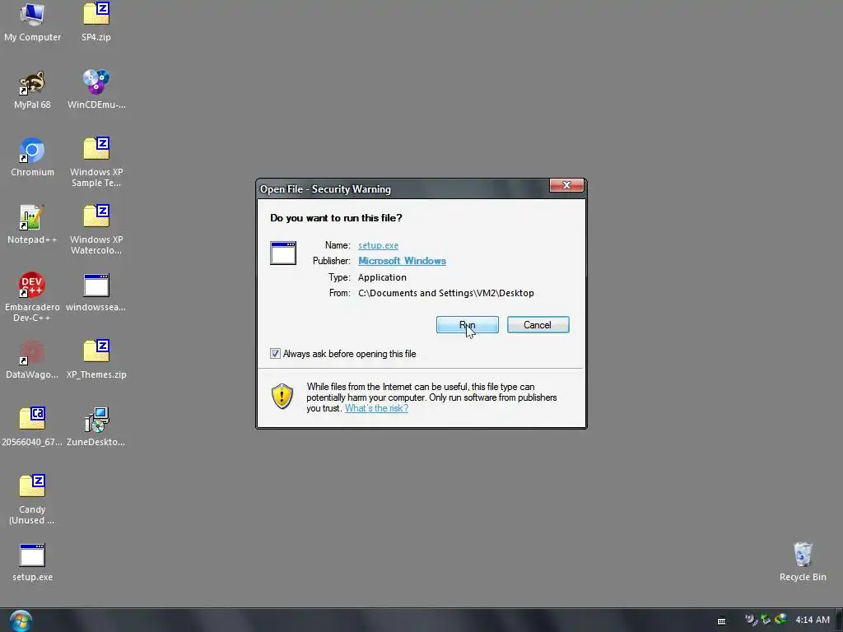Select the XP_Themes.zip archive icon
The width and height of the screenshot is (843, 632).
click(96, 360)
